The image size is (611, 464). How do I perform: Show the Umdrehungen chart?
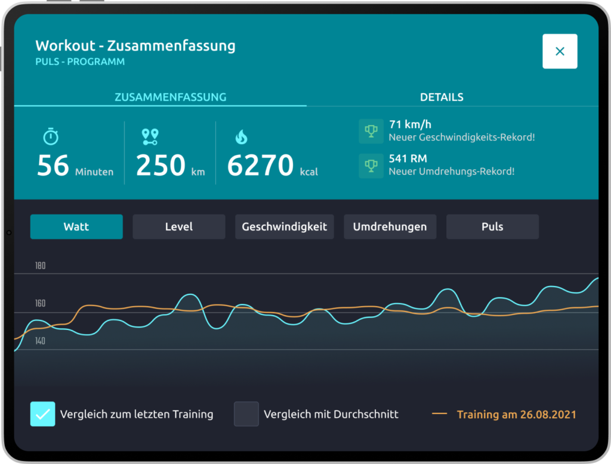(390, 227)
